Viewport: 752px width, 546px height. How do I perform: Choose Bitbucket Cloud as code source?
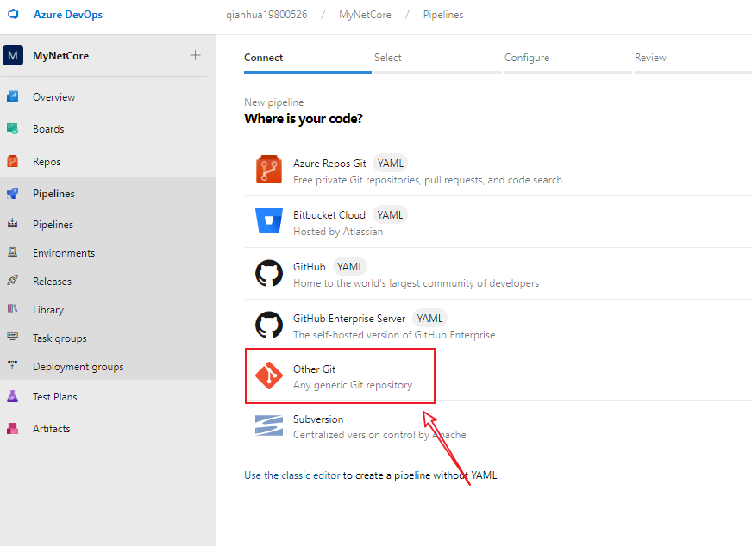329,215
